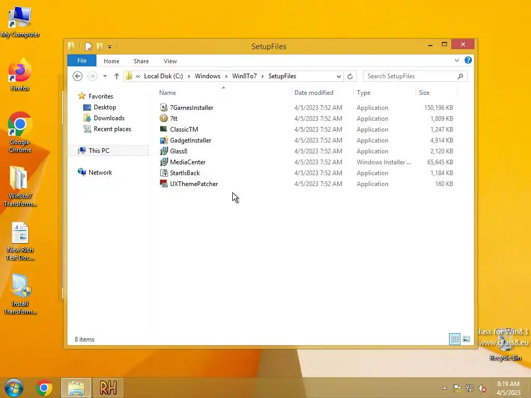Go up one folder level

coord(117,76)
